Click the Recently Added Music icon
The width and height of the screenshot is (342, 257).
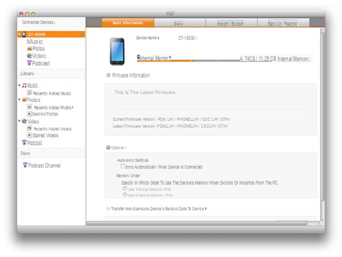tap(29, 93)
